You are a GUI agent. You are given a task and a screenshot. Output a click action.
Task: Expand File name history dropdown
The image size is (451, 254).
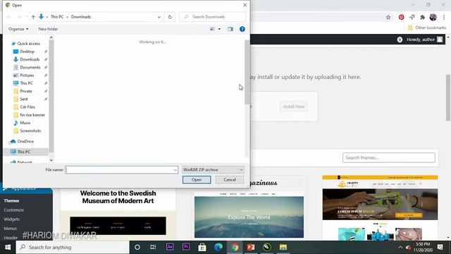(175, 170)
